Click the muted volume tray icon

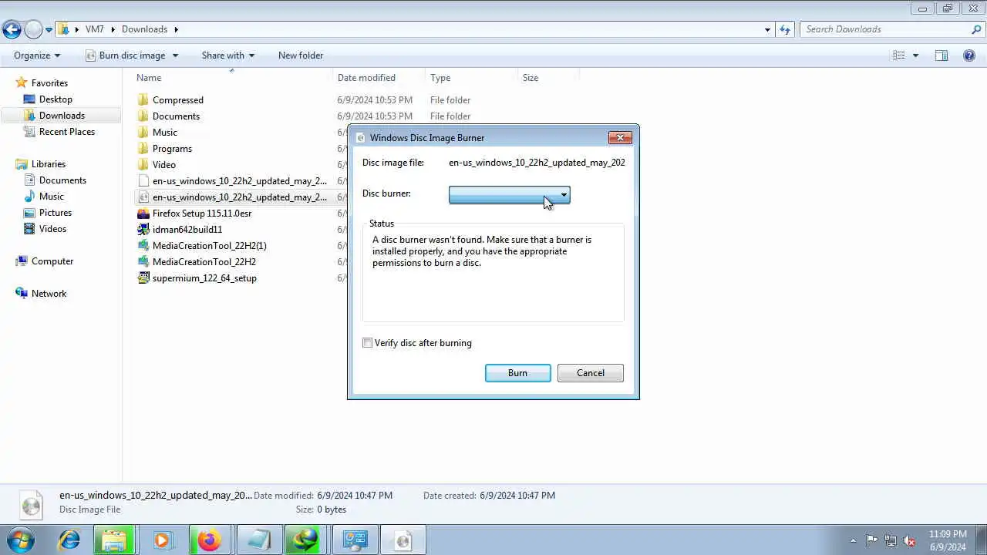[910, 540]
